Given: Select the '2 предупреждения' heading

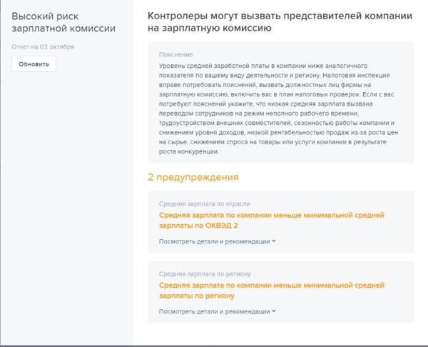Looking at the screenshot, I should pos(193,177).
